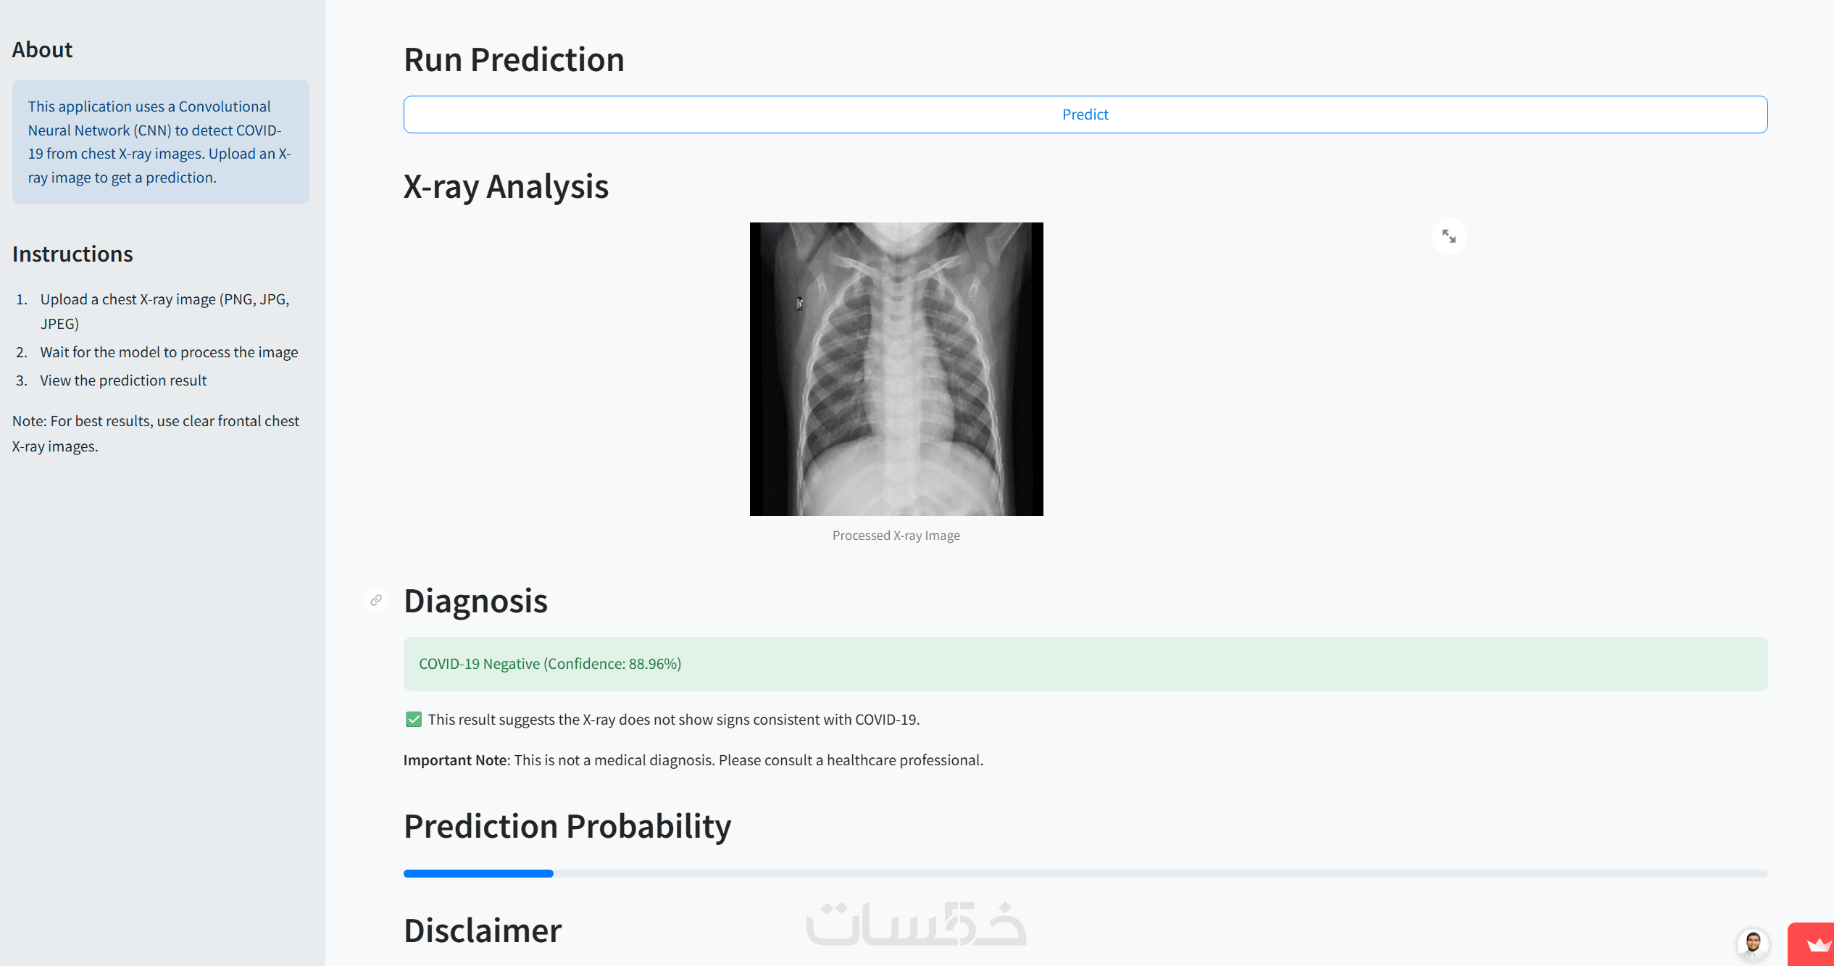Click the profile avatar in the bottom corner

click(x=1752, y=944)
